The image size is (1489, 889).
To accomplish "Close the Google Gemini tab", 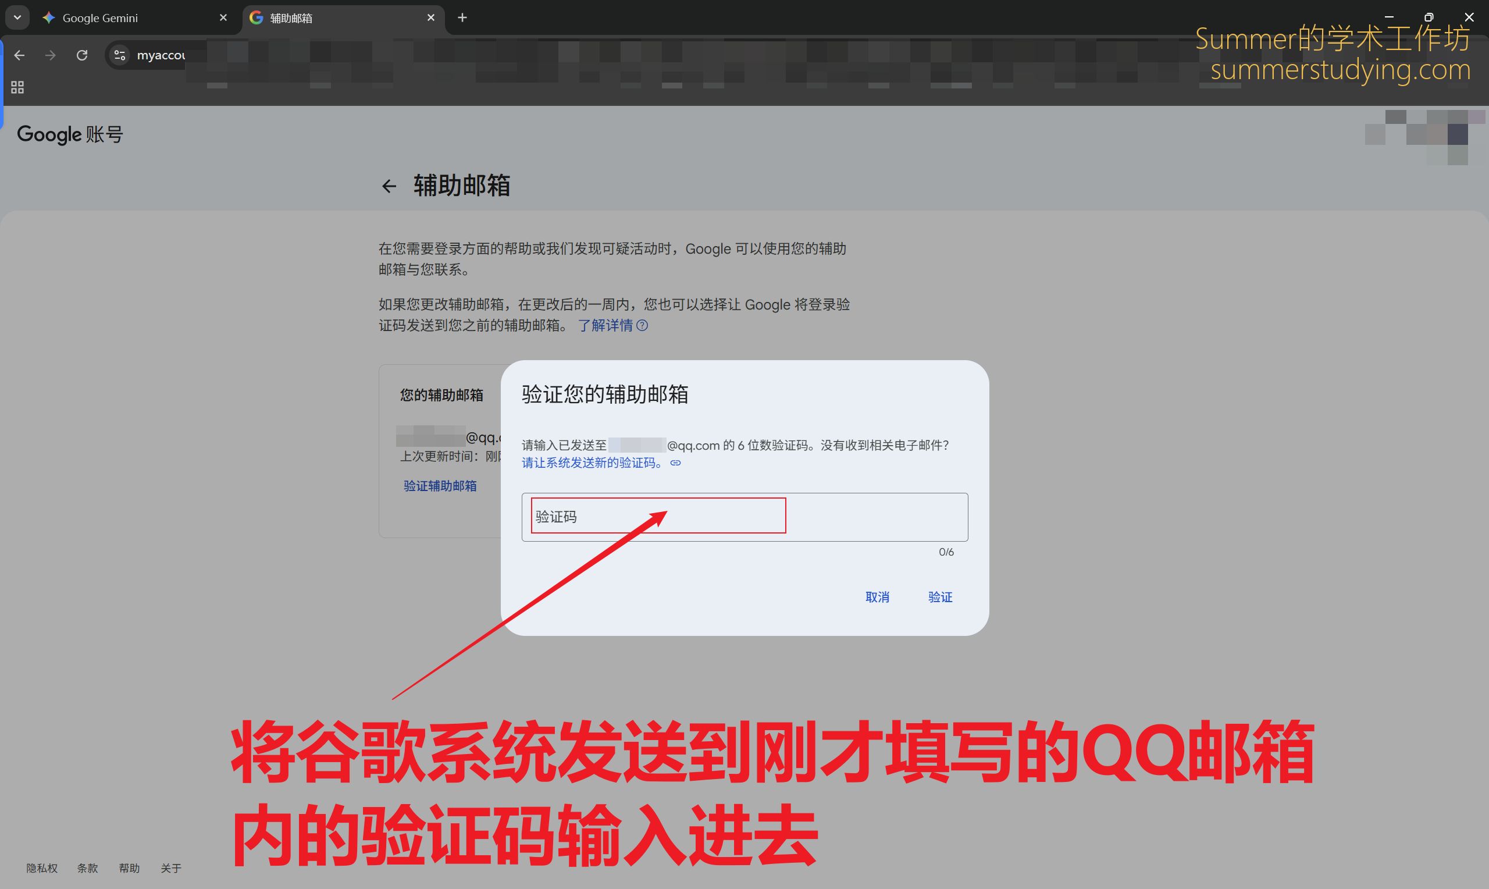I will [223, 17].
